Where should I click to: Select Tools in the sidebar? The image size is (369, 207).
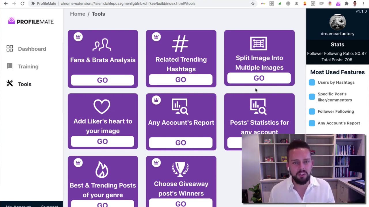(25, 84)
